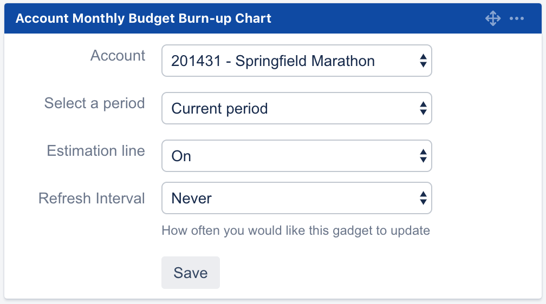Save the gadget configuration
Viewport: 546px width, 304px height.
point(191,273)
